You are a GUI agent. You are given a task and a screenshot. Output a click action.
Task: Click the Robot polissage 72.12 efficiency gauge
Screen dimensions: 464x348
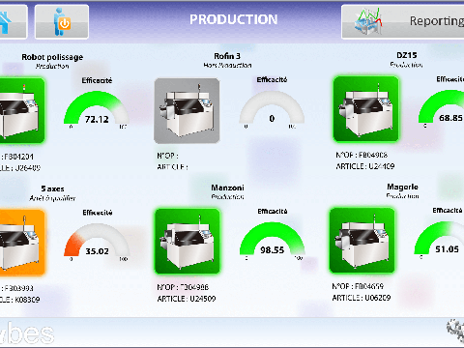point(97,110)
